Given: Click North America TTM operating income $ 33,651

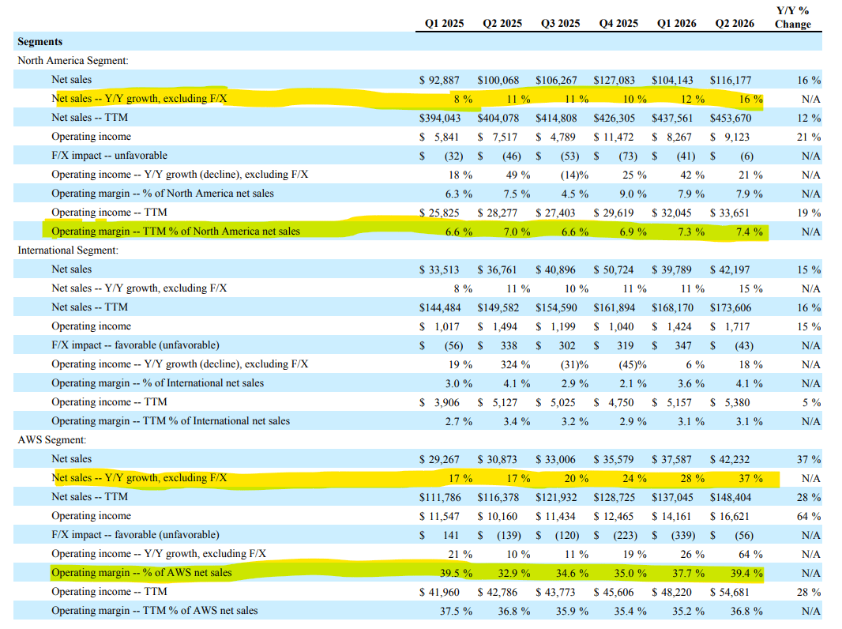Looking at the screenshot, I should coord(730,213).
